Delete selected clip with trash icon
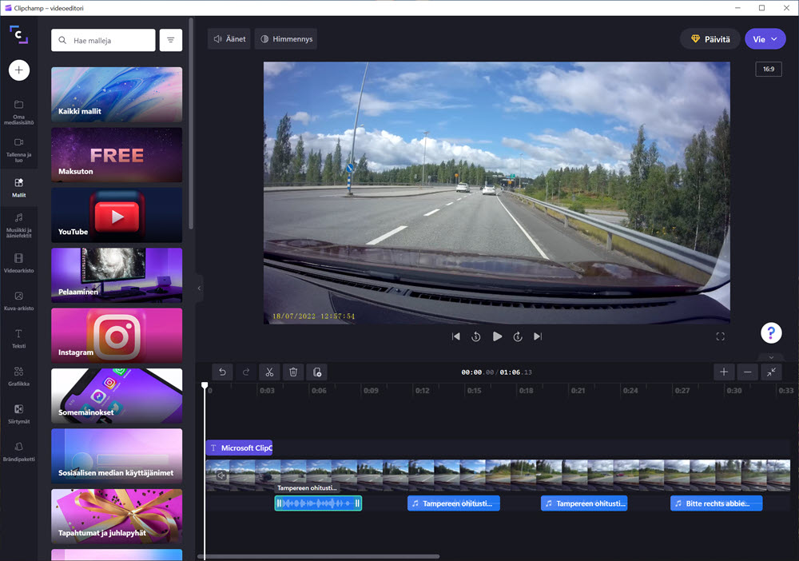The image size is (799, 561). coord(293,372)
